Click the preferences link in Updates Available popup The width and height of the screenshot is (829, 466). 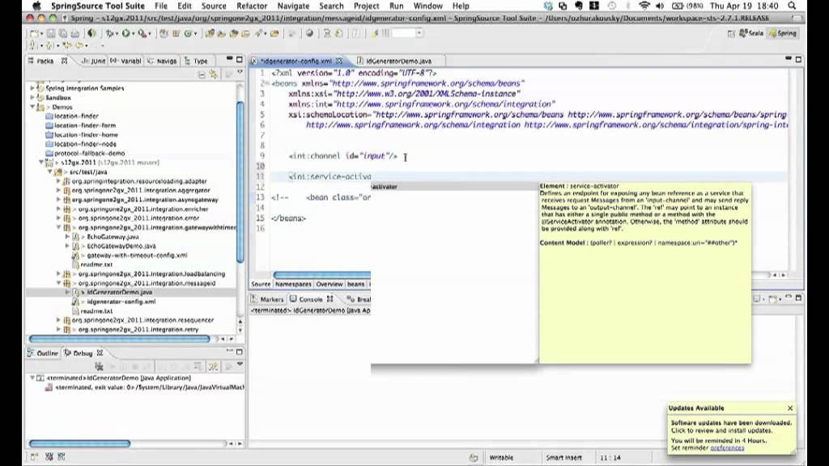coord(727,448)
